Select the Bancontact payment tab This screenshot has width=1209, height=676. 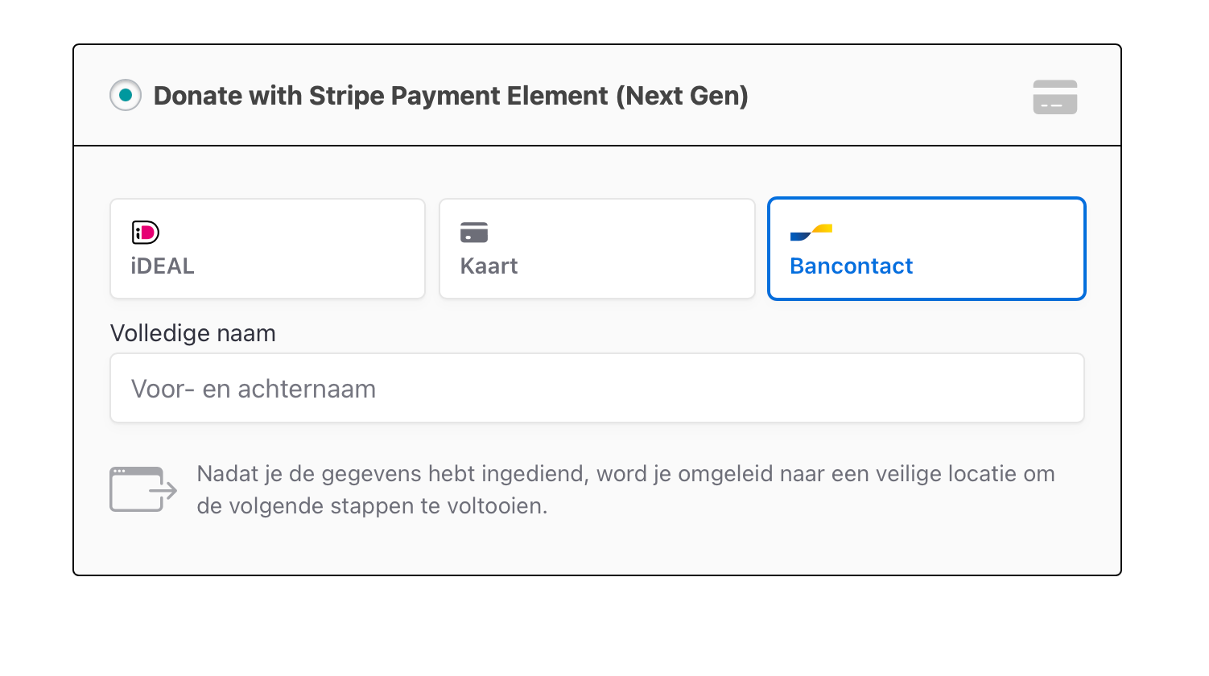pyautogui.click(x=926, y=249)
